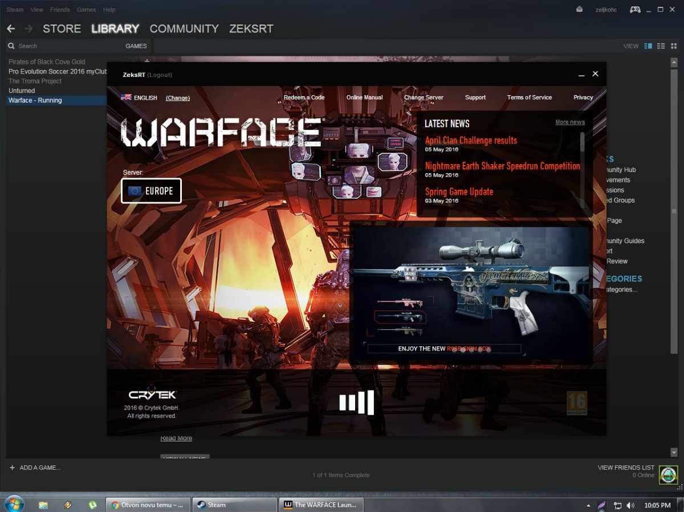Minimize the Warface launcher window
The image size is (684, 512).
[x=581, y=75]
